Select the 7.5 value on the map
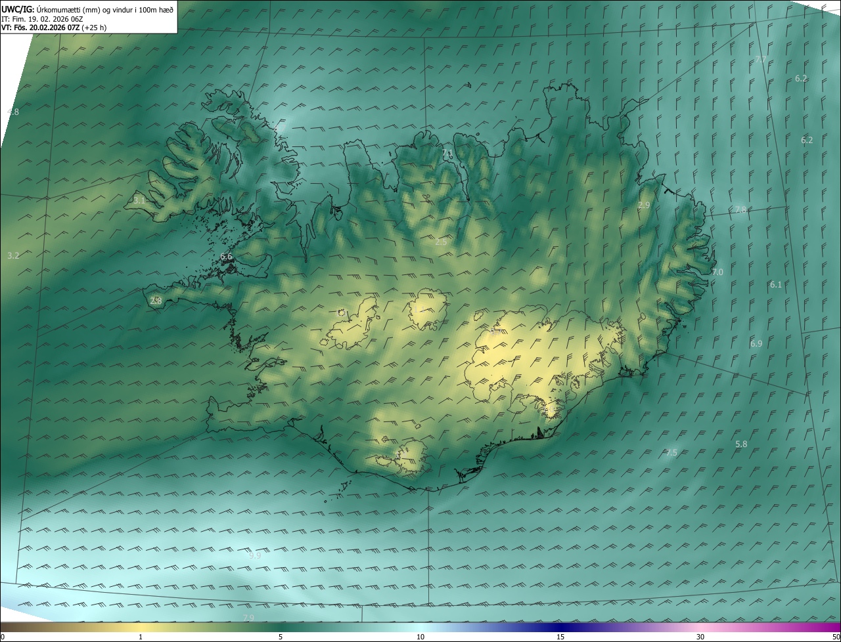 point(671,453)
